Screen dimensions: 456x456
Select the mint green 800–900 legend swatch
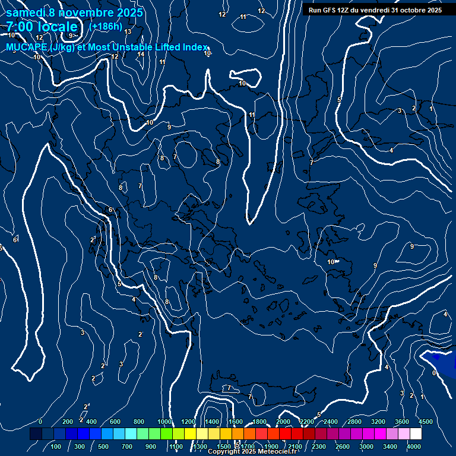(x=142, y=433)
